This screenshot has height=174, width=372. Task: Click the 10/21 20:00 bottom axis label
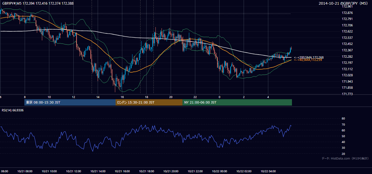point(171,171)
